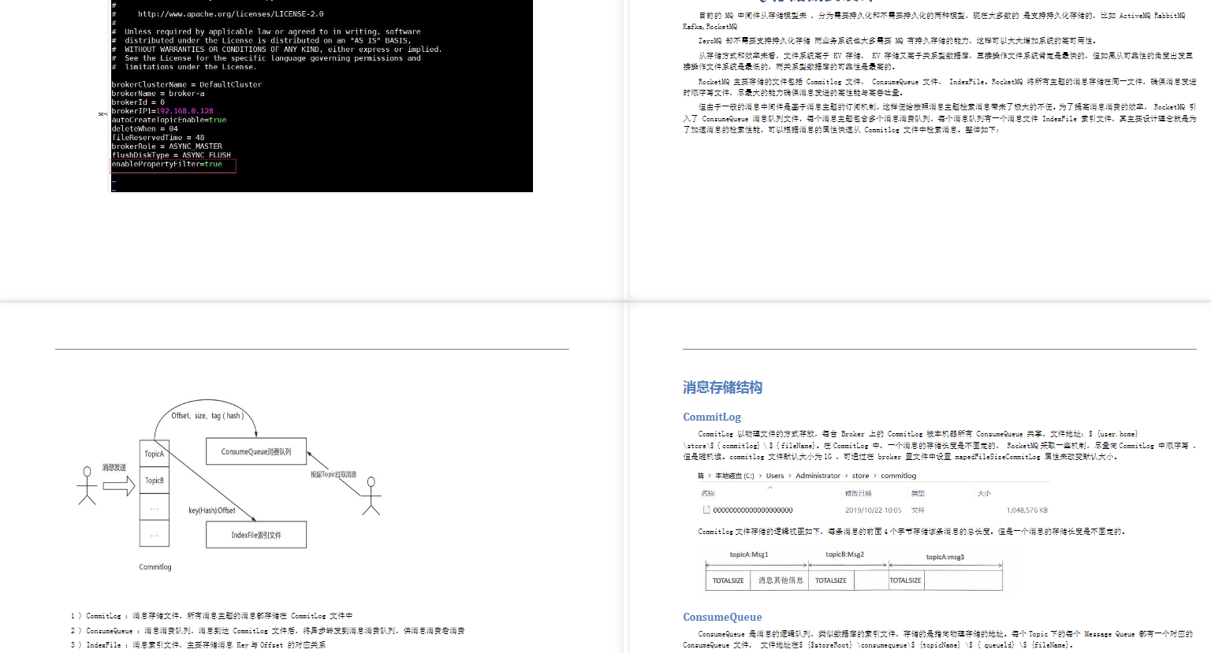Click the TopicA cell in Commitlog column
This screenshot has height=653, width=1211.
coord(155,454)
